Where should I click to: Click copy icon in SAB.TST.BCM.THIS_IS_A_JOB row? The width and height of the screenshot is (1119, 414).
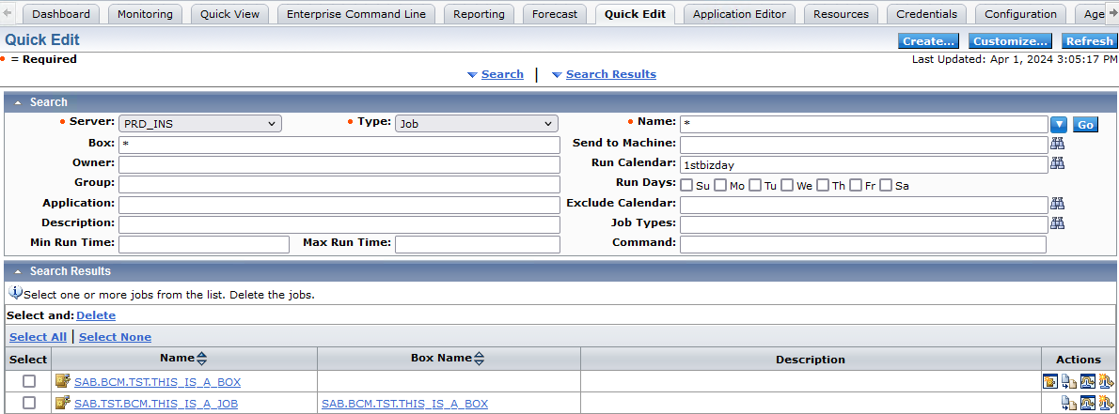coord(1069,403)
